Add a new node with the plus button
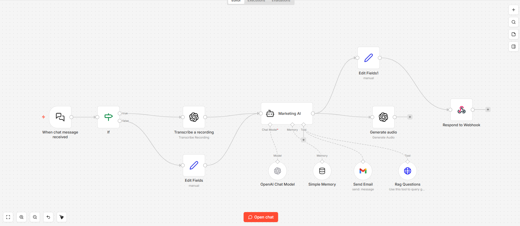 click(x=514, y=10)
